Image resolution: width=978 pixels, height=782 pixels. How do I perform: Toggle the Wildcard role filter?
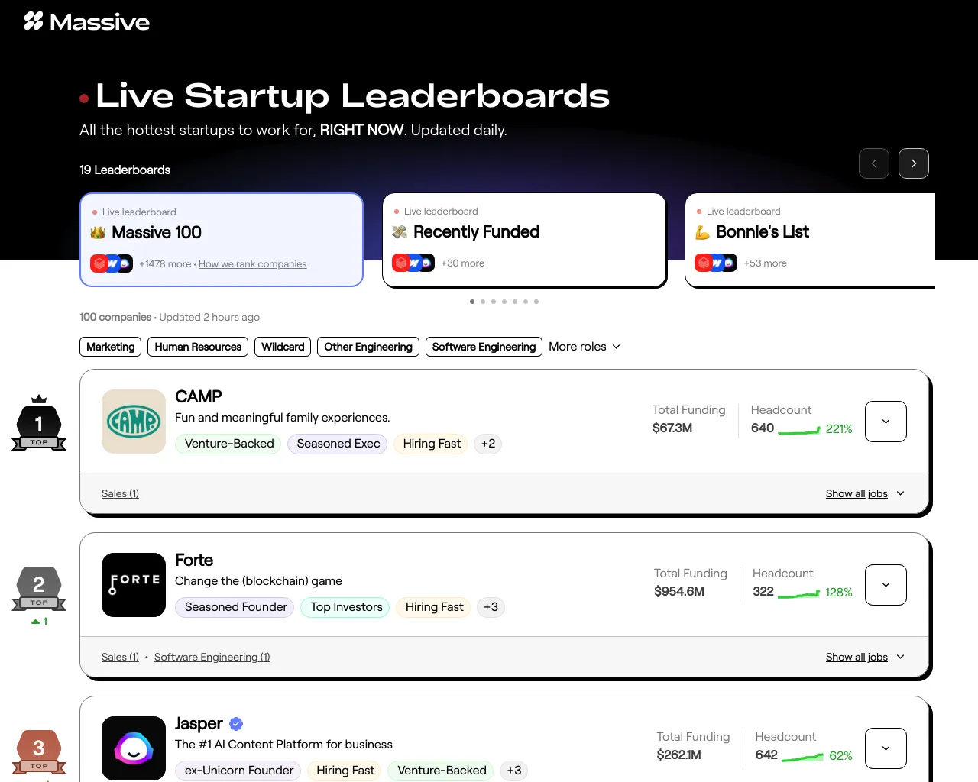coord(282,347)
